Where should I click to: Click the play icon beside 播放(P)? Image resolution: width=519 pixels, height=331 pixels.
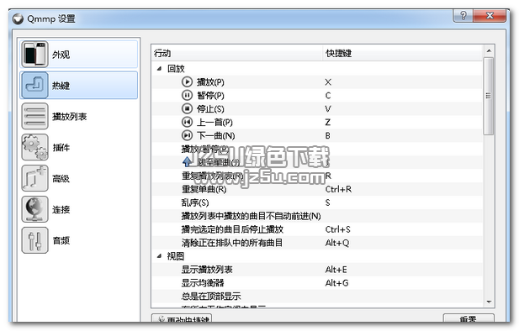click(x=187, y=82)
